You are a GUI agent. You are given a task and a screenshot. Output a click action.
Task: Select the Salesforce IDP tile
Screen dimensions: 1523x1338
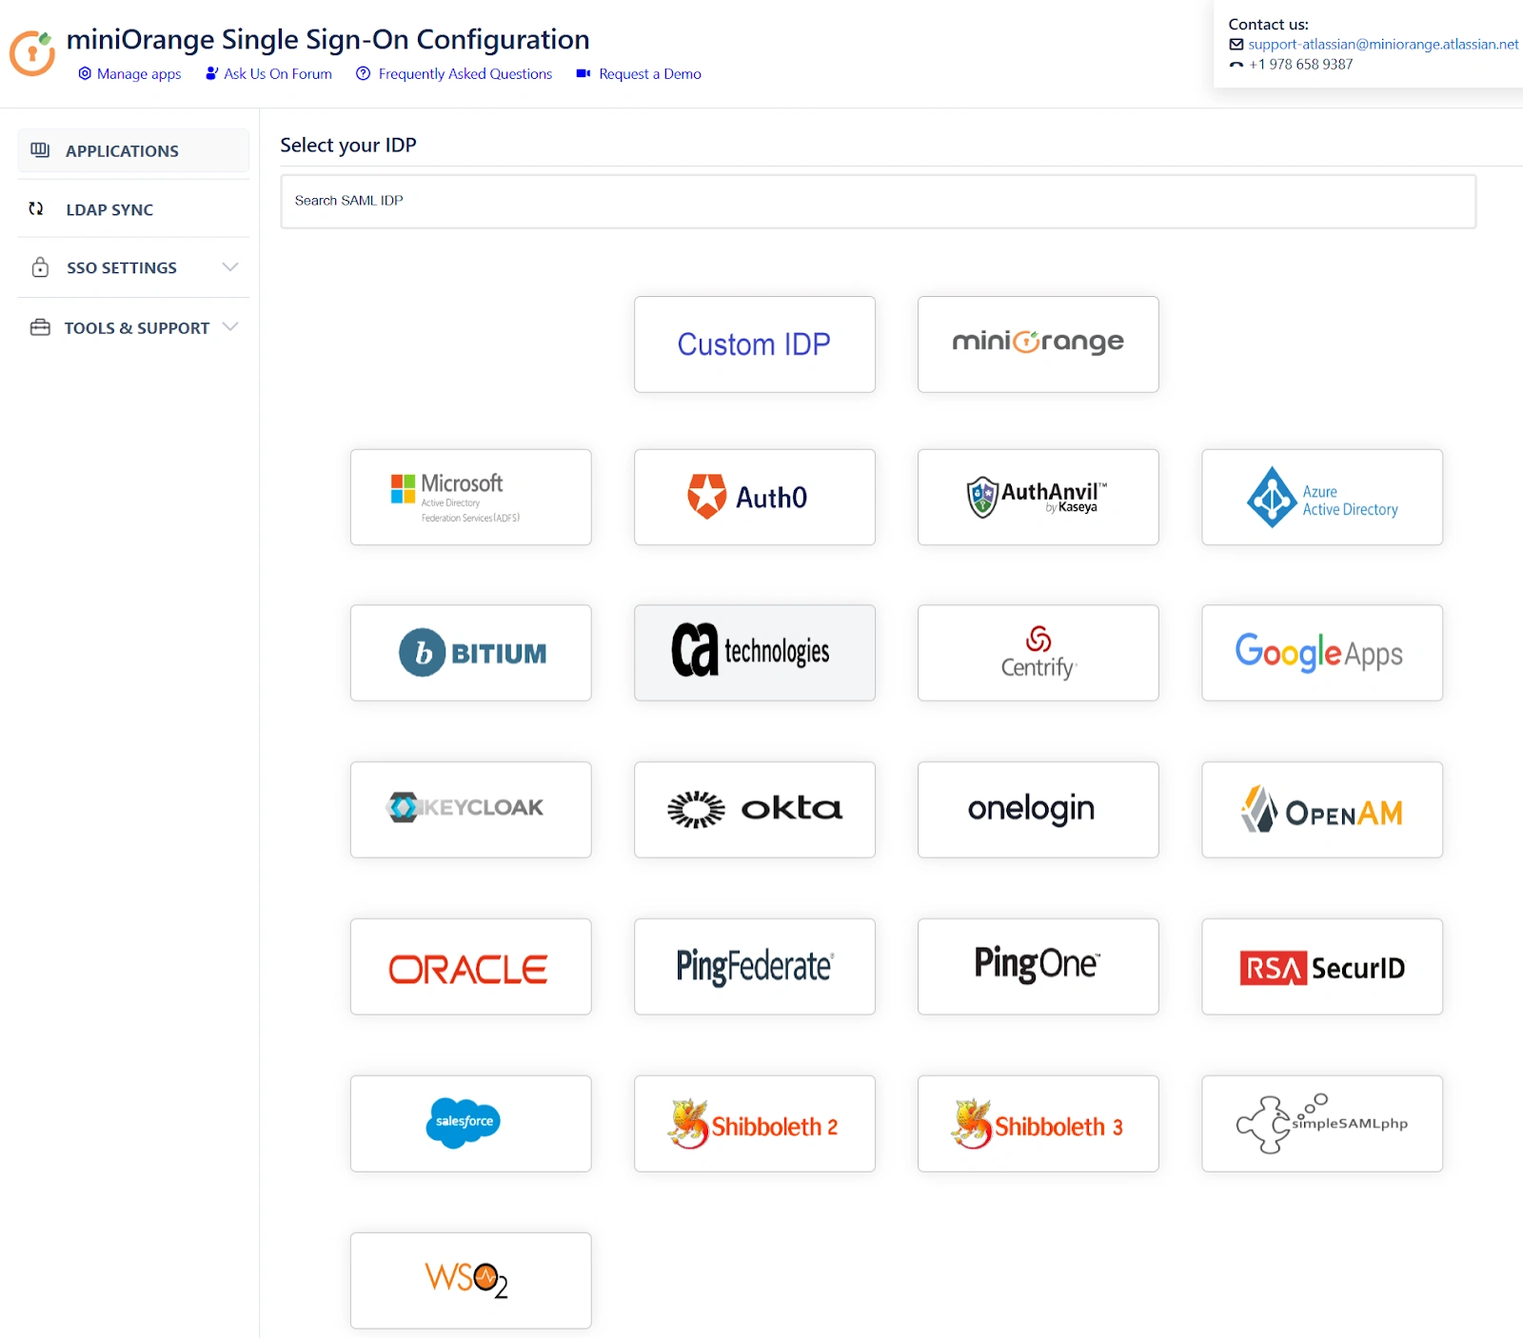pos(471,1124)
